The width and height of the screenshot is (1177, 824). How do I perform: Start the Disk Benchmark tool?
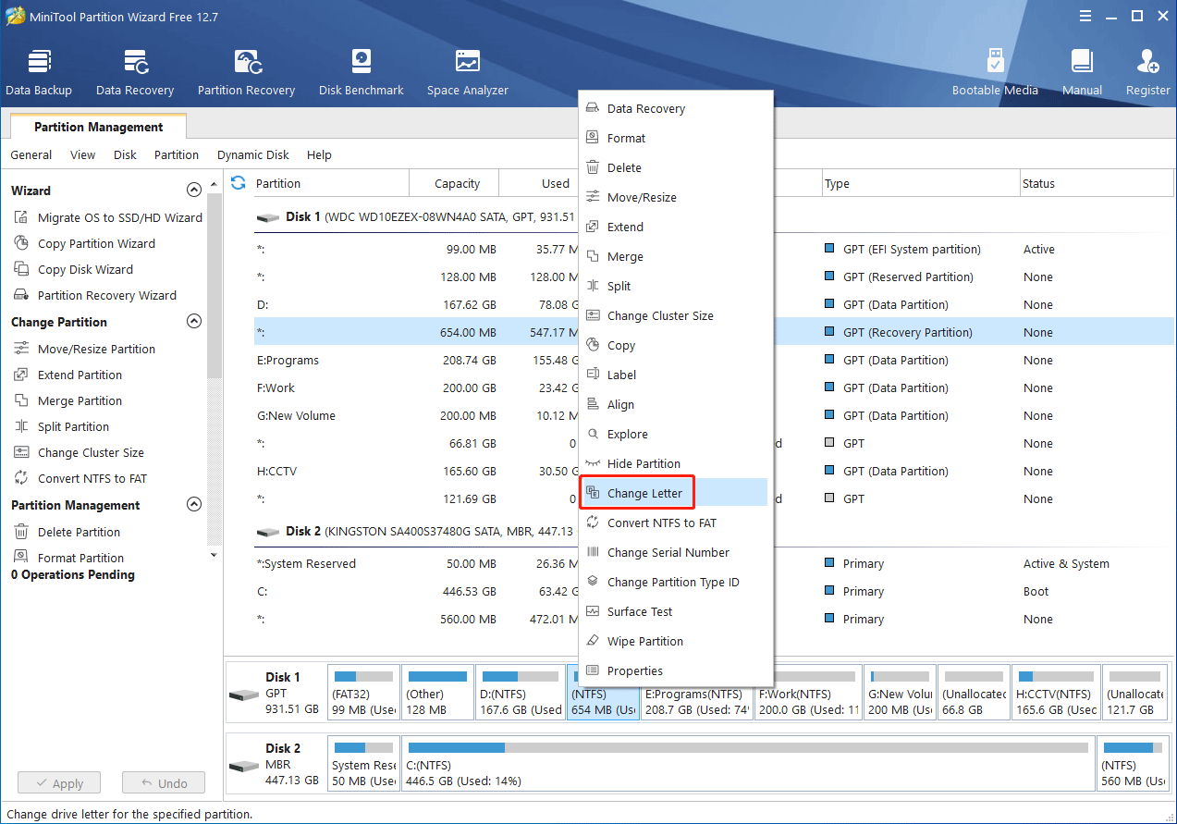pos(362,72)
